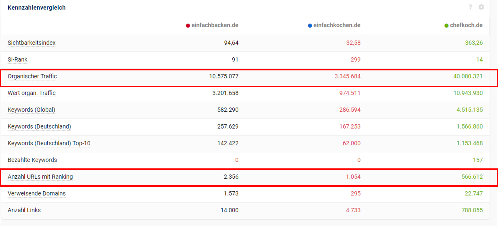Click the red dot next to einfachbacken.de

click(188, 25)
